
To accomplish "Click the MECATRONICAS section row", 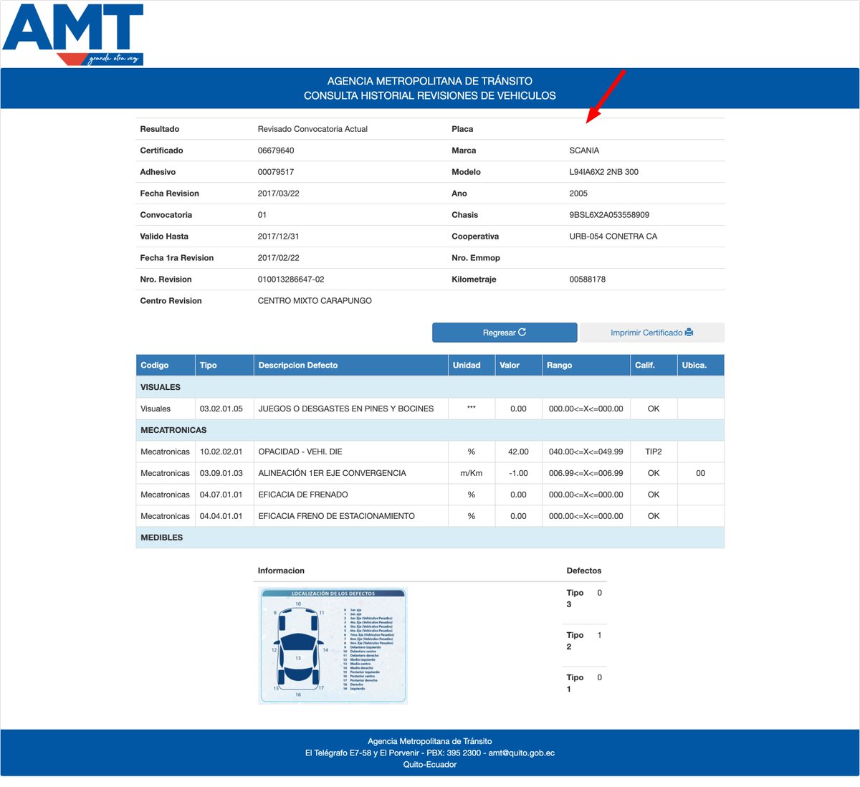I will [430, 430].
